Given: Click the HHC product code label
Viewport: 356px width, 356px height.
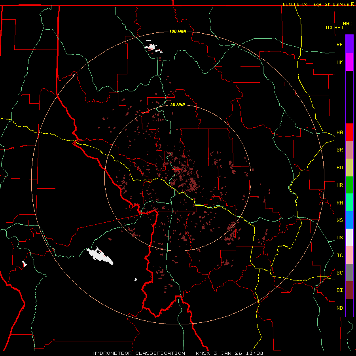Looking at the screenshot, I should (347, 24).
